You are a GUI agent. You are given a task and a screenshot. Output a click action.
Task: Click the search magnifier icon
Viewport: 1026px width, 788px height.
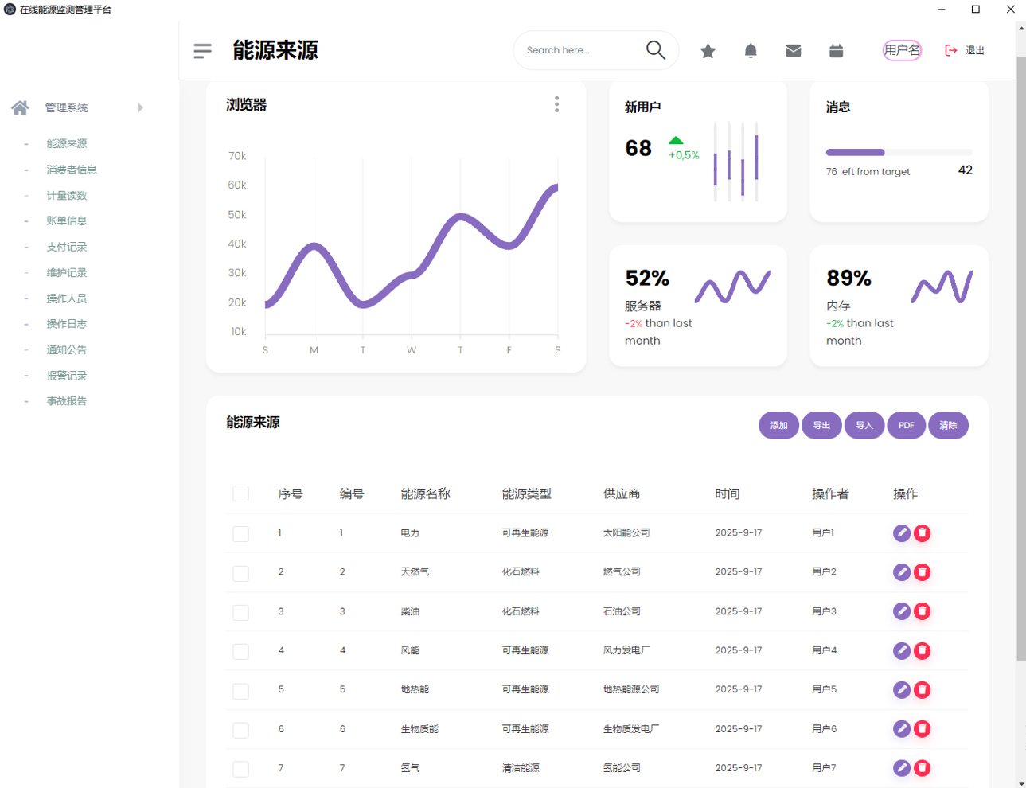[x=655, y=50]
